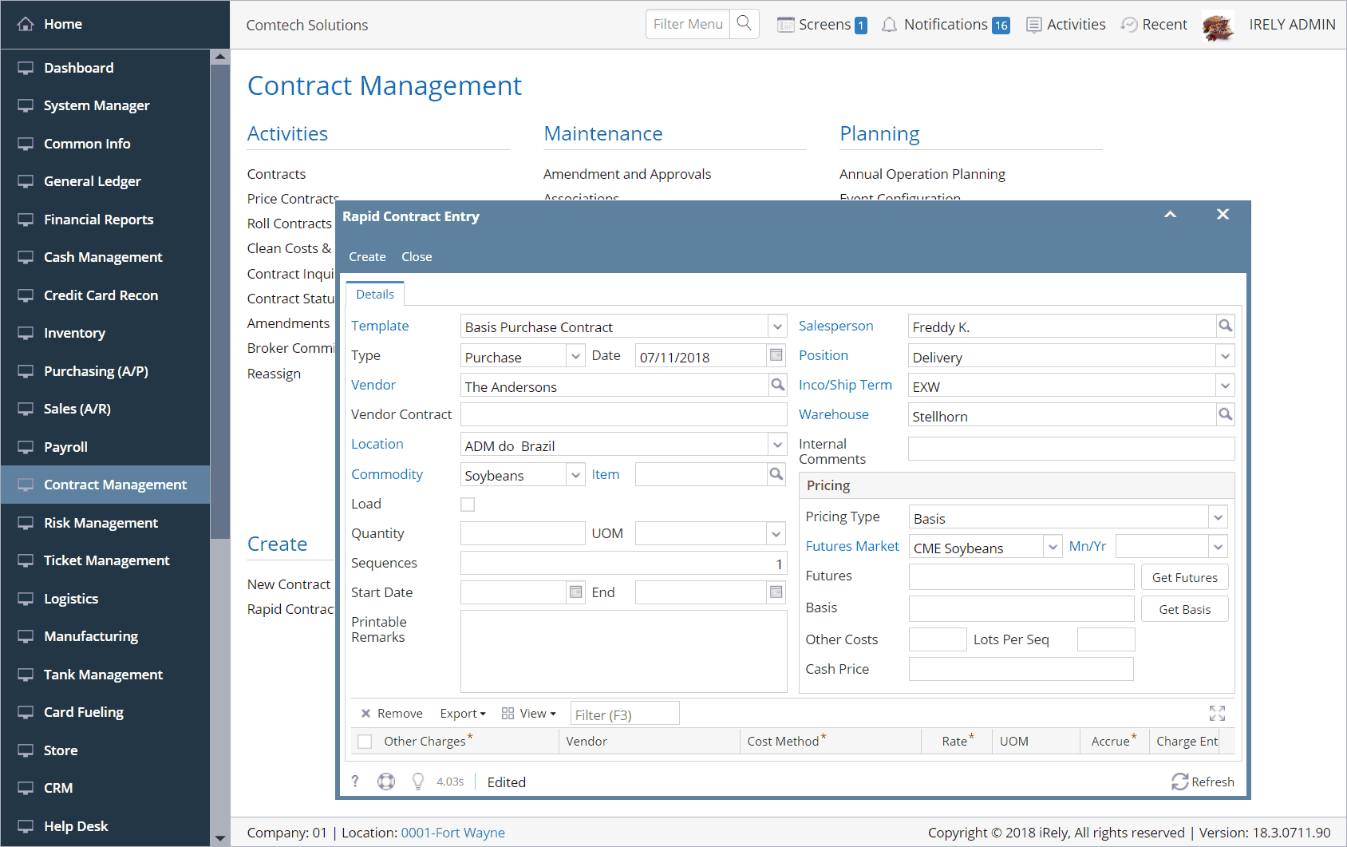Check the Other Charges header checkbox
1347x847 pixels.
pos(365,742)
